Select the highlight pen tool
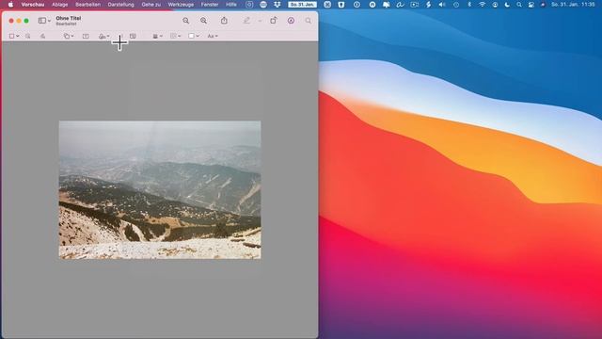 [246, 21]
